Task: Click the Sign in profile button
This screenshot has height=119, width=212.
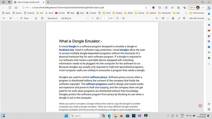Action: coord(194,8)
